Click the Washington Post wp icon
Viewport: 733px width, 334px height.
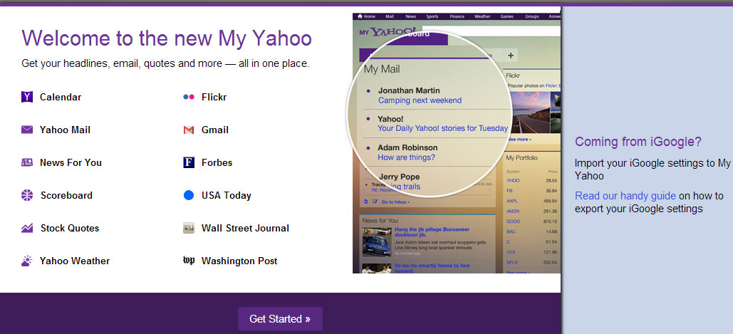coord(188,260)
